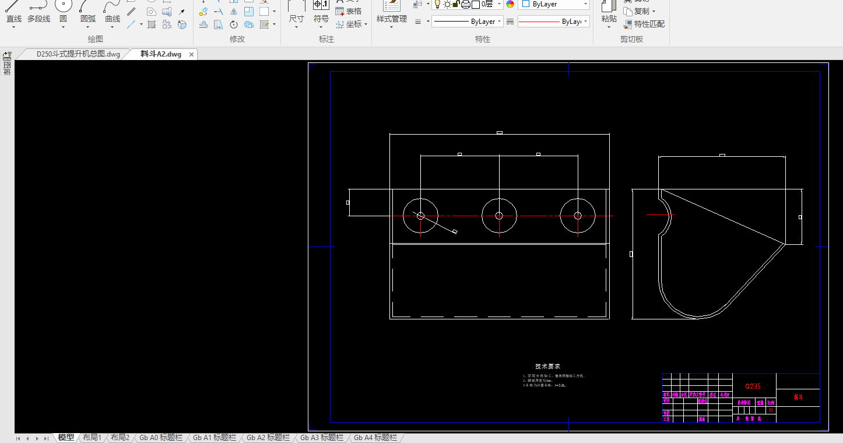The height and width of the screenshot is (443, 843).
Task: Open the 尺寸 (Dimension) tool
Action: click(x=296, y=14)
